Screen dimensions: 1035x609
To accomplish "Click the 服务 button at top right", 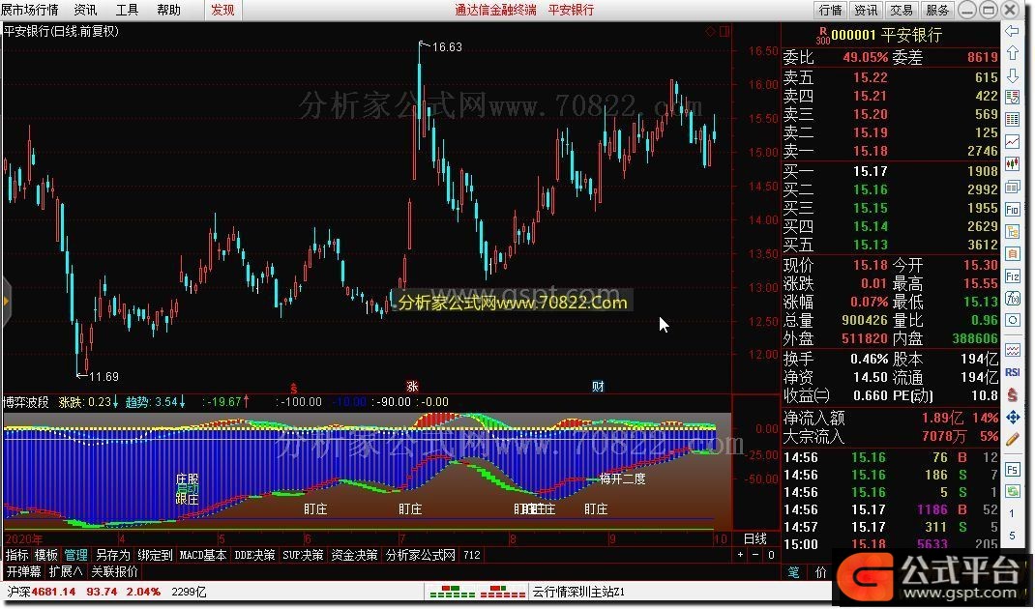I will click(937, 10).
